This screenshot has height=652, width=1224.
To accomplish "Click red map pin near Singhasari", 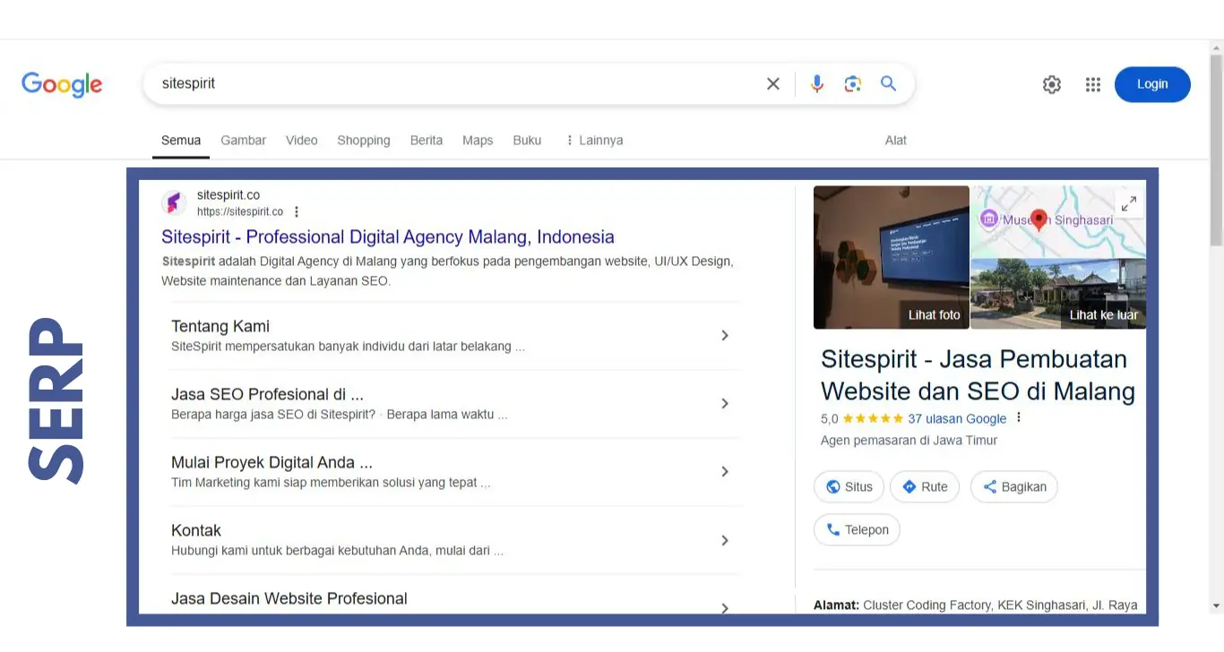I will (x=1039, y=219).
